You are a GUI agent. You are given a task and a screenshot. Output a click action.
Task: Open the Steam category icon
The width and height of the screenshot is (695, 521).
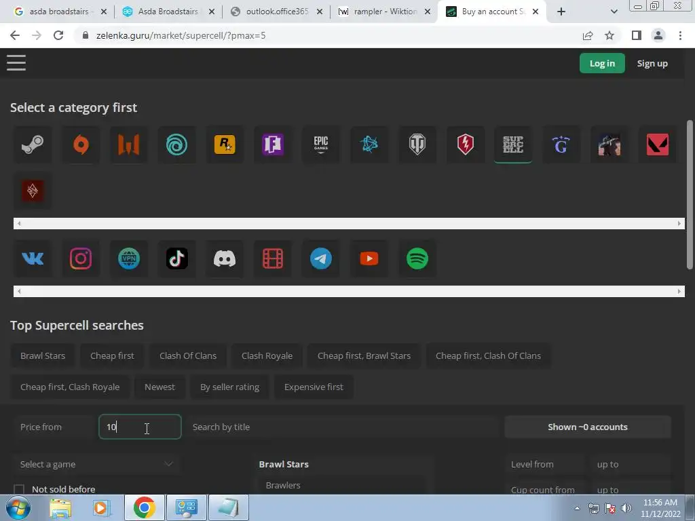33,144
